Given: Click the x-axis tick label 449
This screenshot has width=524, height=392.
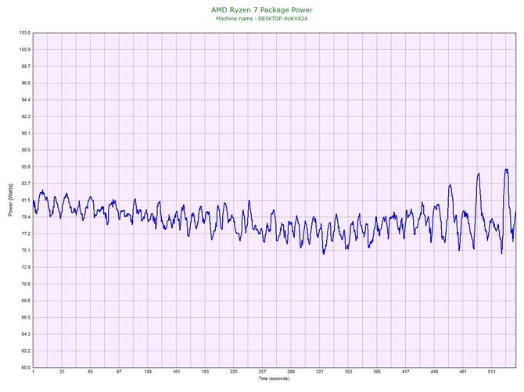Looking at the screenshot, I should pos(434,372).
